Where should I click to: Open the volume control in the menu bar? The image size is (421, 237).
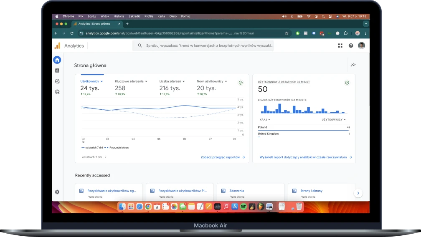coord(284,16)
